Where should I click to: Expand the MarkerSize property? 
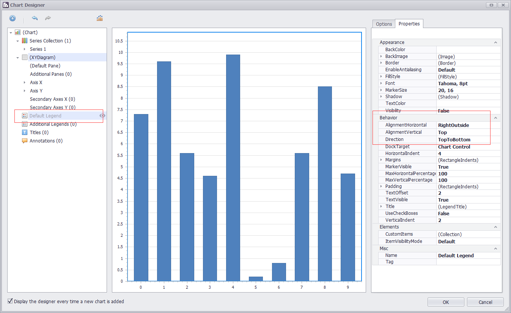point(381,90)
